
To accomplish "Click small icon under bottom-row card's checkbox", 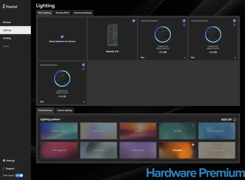I will pos(83,69).
